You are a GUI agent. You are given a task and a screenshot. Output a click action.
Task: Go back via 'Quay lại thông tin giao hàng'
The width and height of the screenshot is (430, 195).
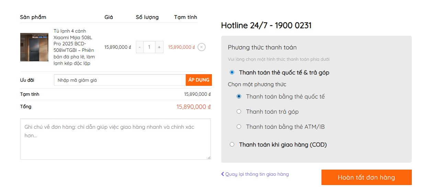257,174
